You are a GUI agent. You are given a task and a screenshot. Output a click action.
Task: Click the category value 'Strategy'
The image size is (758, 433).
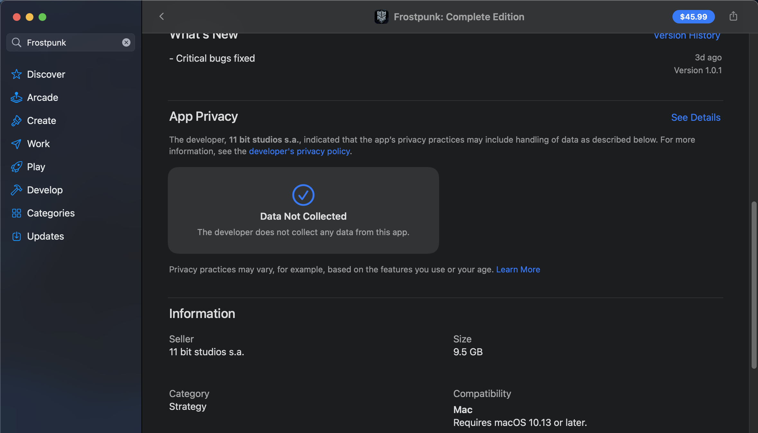click(188, 407)
